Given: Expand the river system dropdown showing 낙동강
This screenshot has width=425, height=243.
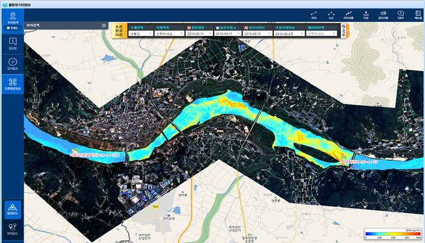Looking at the screenshot, I should 141,33.
